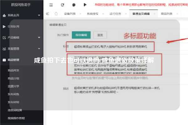This screenshot has height=125, width=188.
Task: Expand the 产品编辑 dropdown arrow
Action: click(39, 37)
